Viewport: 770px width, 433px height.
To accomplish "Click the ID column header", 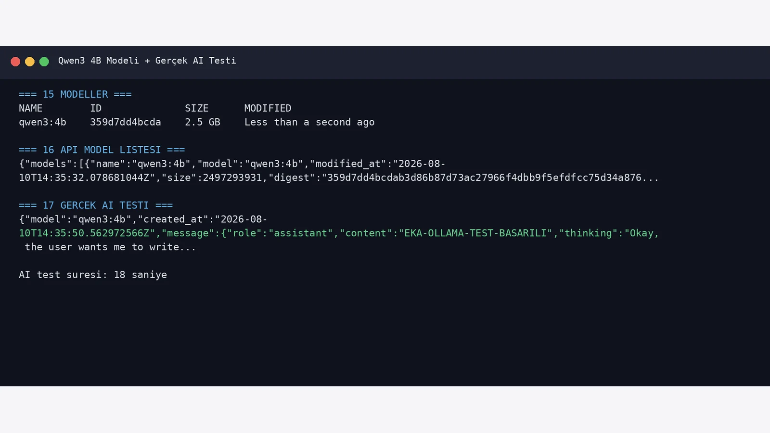I will pyautogui.click(x=96, y=108).
